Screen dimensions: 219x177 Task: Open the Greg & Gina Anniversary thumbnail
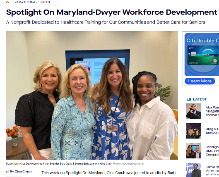click(x=193, y=131)
